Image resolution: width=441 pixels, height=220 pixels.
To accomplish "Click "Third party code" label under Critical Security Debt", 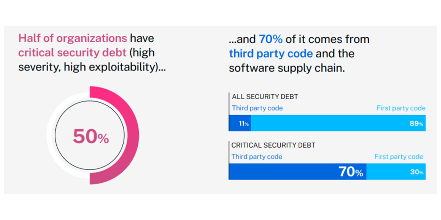I will click(x=257, y=156).
